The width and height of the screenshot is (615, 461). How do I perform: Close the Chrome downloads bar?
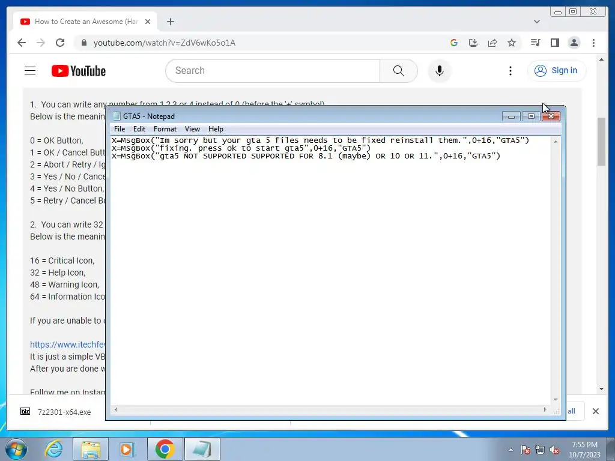coord(595,411)
